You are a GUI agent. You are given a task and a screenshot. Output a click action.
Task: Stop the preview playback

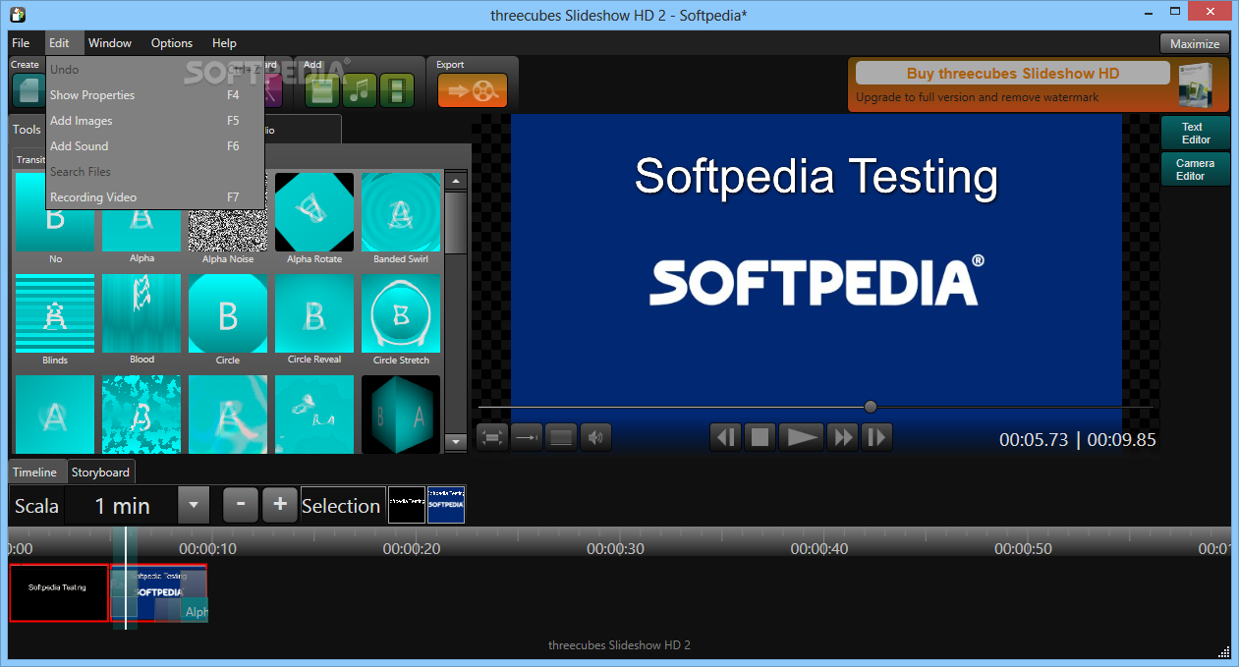(760, 437)
